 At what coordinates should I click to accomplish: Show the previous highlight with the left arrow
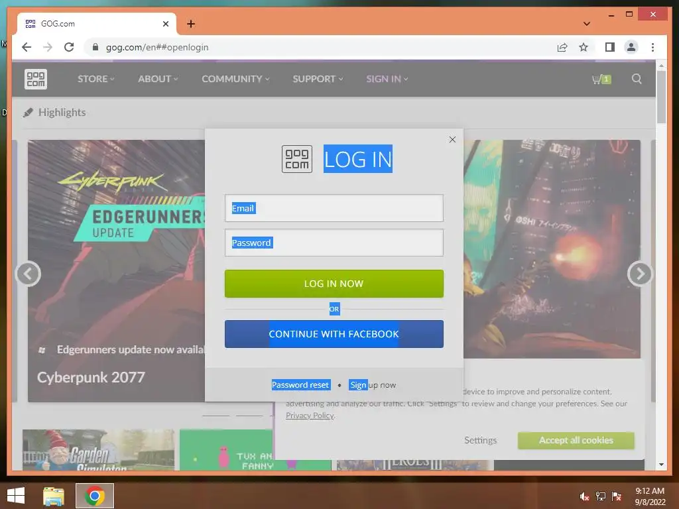point(28,274)
